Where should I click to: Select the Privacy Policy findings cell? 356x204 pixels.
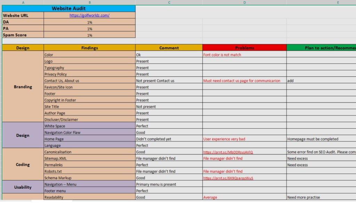tap(89, 74)
